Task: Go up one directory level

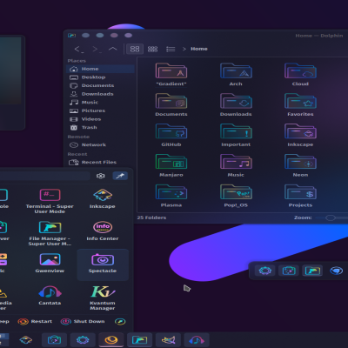Action: [113, 49]
